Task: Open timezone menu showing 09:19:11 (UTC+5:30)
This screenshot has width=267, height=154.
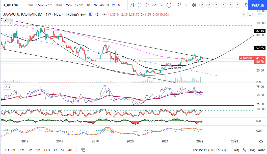Action: (x=209, y=150)
